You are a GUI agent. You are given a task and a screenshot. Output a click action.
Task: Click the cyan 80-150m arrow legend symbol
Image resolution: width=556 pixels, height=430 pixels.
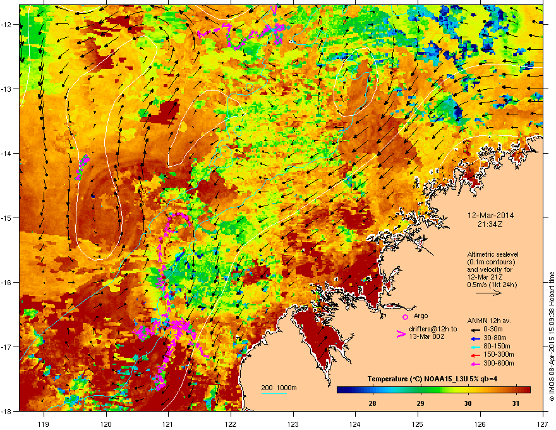coord(475,347)
